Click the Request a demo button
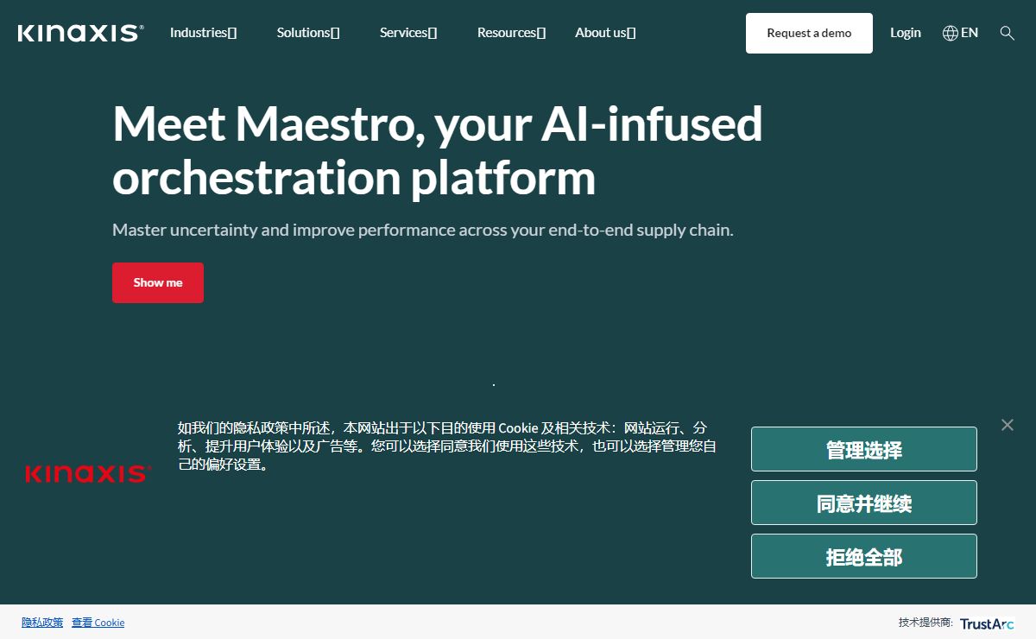The width and height of the screenshot is (1036, 639). 809,33
